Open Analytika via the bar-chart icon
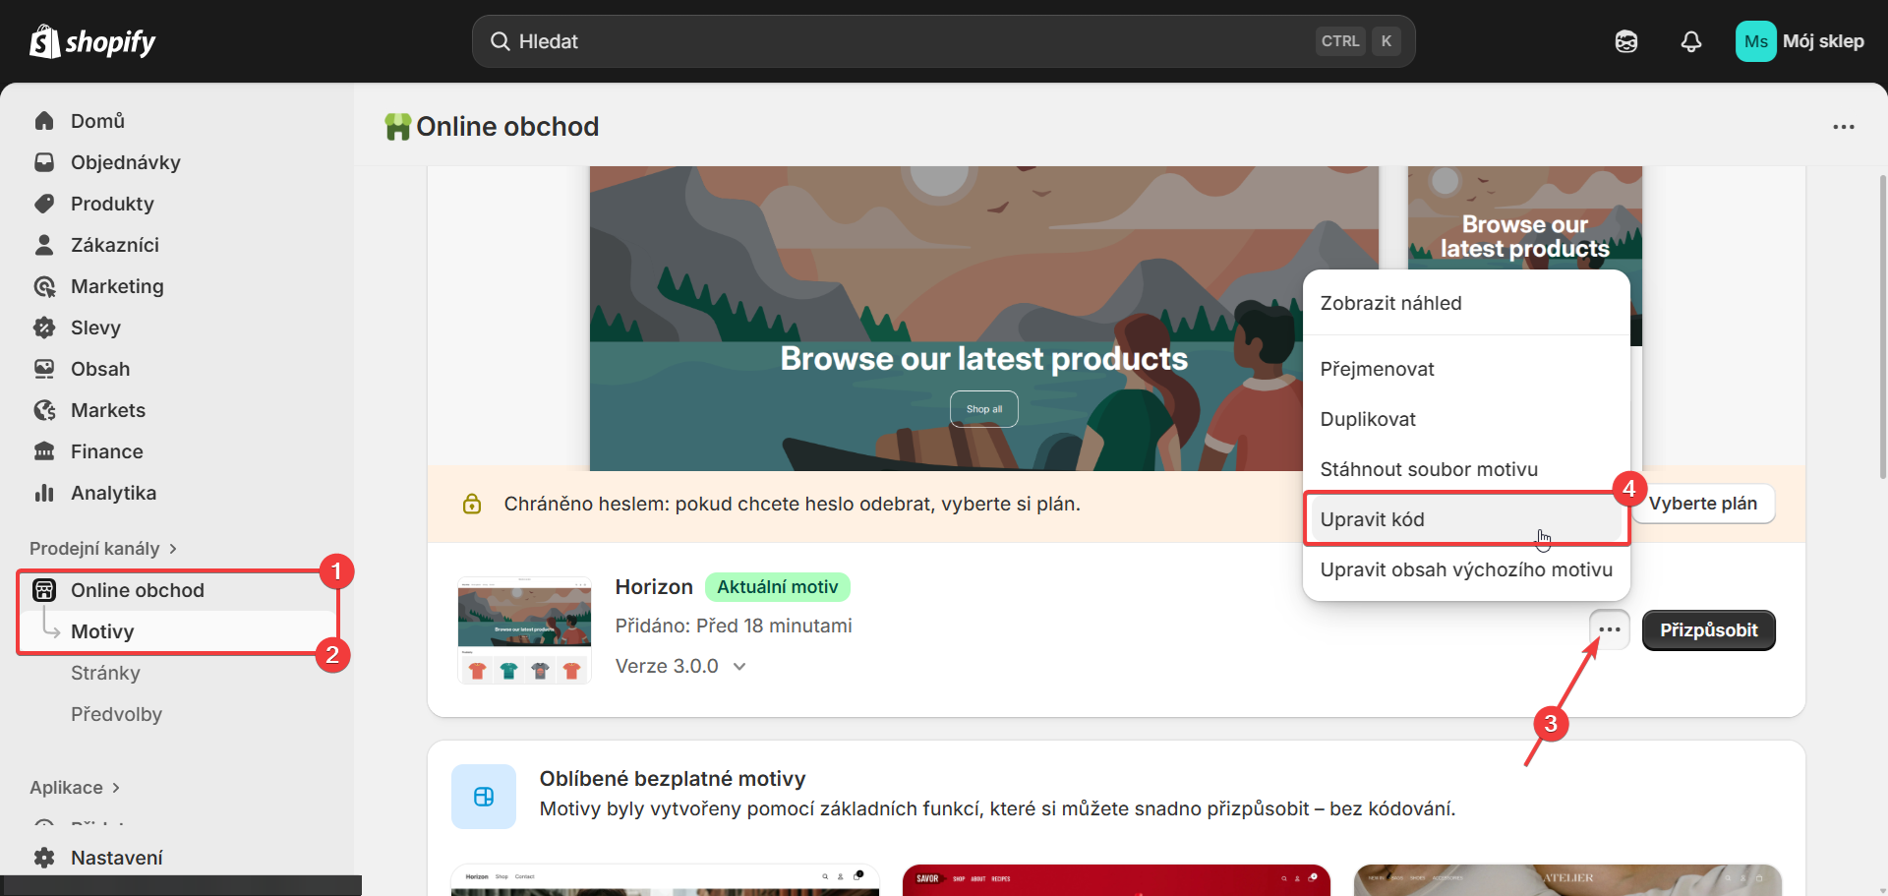 tap(44, 493)
